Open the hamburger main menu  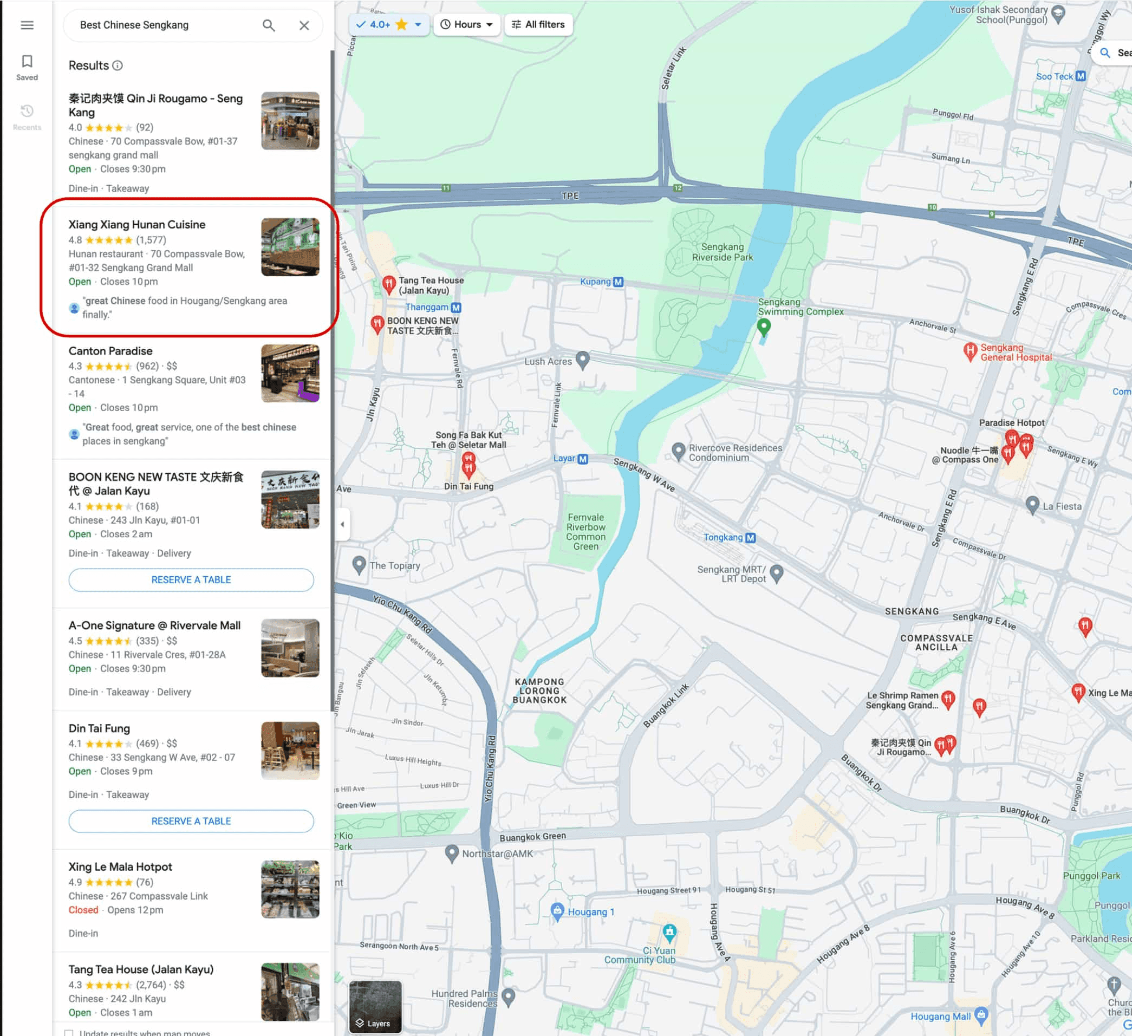click(x=27, y=25)
